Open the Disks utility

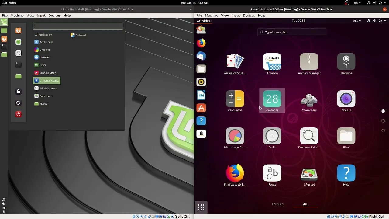(272, 138)
